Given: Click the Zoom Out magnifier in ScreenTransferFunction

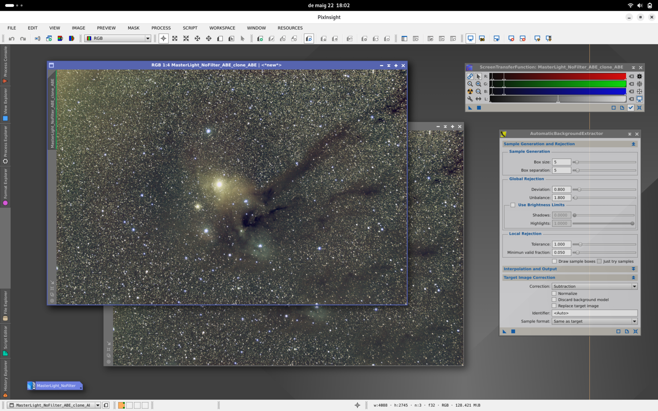Looking at the screenshot, I should [479, 91].
